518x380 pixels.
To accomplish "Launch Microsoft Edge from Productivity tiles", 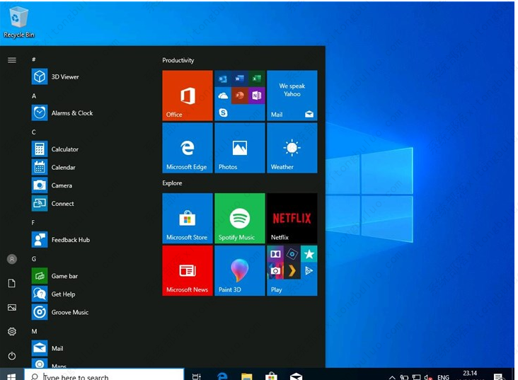I will tap(187, 148).
